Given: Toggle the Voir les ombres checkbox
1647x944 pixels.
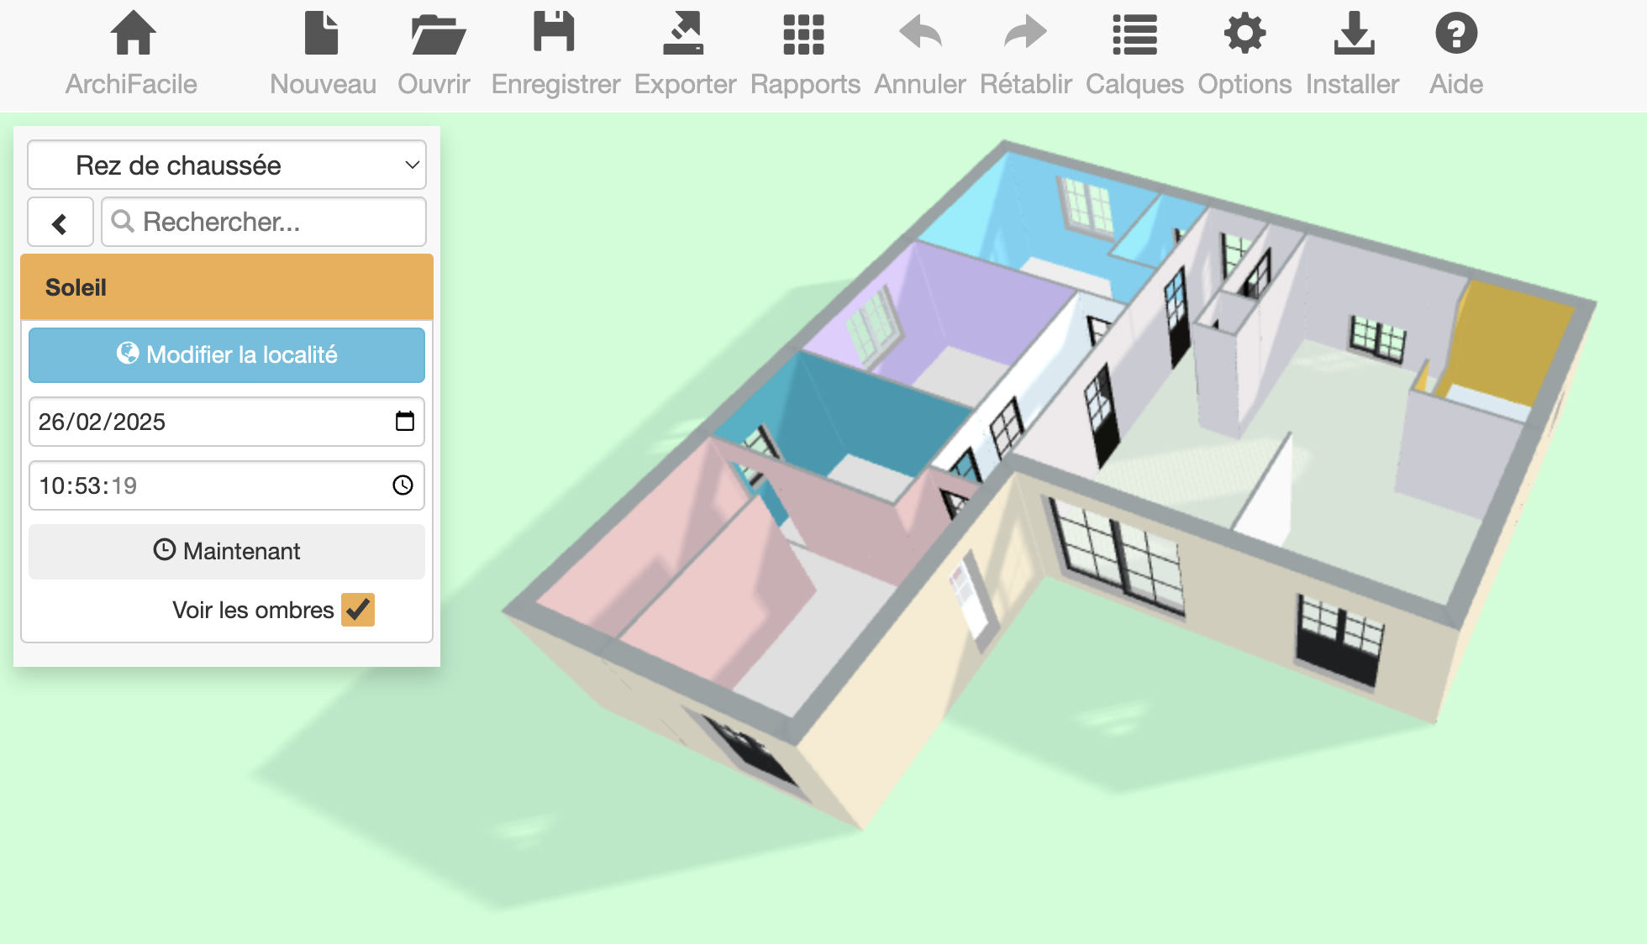Looking at the screenshot, I should pos(358,610).
